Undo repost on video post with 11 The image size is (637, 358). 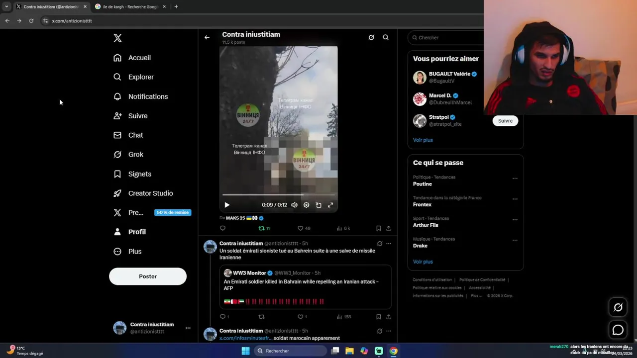pos(264,228)
